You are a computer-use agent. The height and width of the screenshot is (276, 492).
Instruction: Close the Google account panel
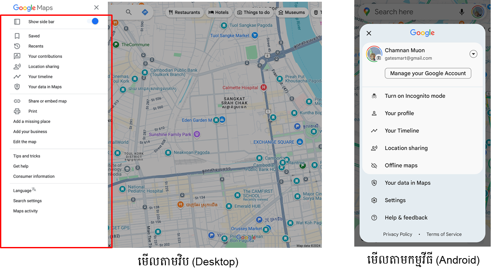click(369, 33)
